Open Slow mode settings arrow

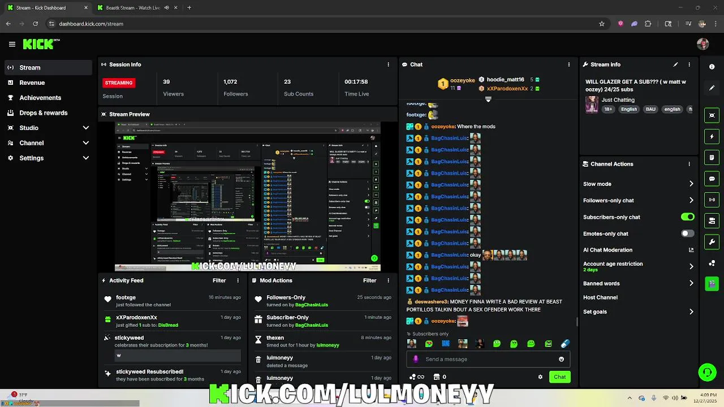point(691,184)
